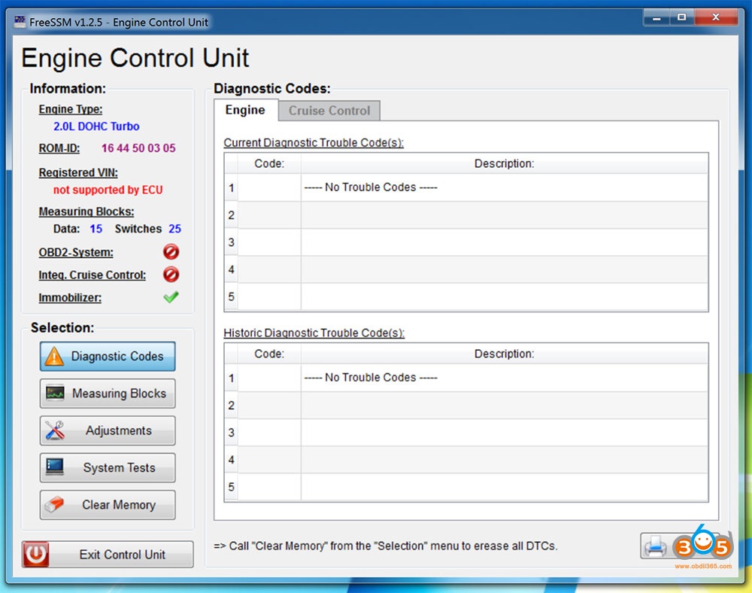The width and height of the screenshot is (752, 593).
Task: Click the Switches value 25
Action: click(x=174, y=229)
